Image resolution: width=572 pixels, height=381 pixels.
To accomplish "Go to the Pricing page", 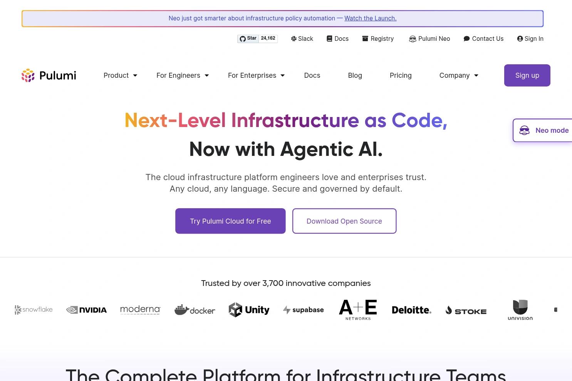I will click(401, 75).
